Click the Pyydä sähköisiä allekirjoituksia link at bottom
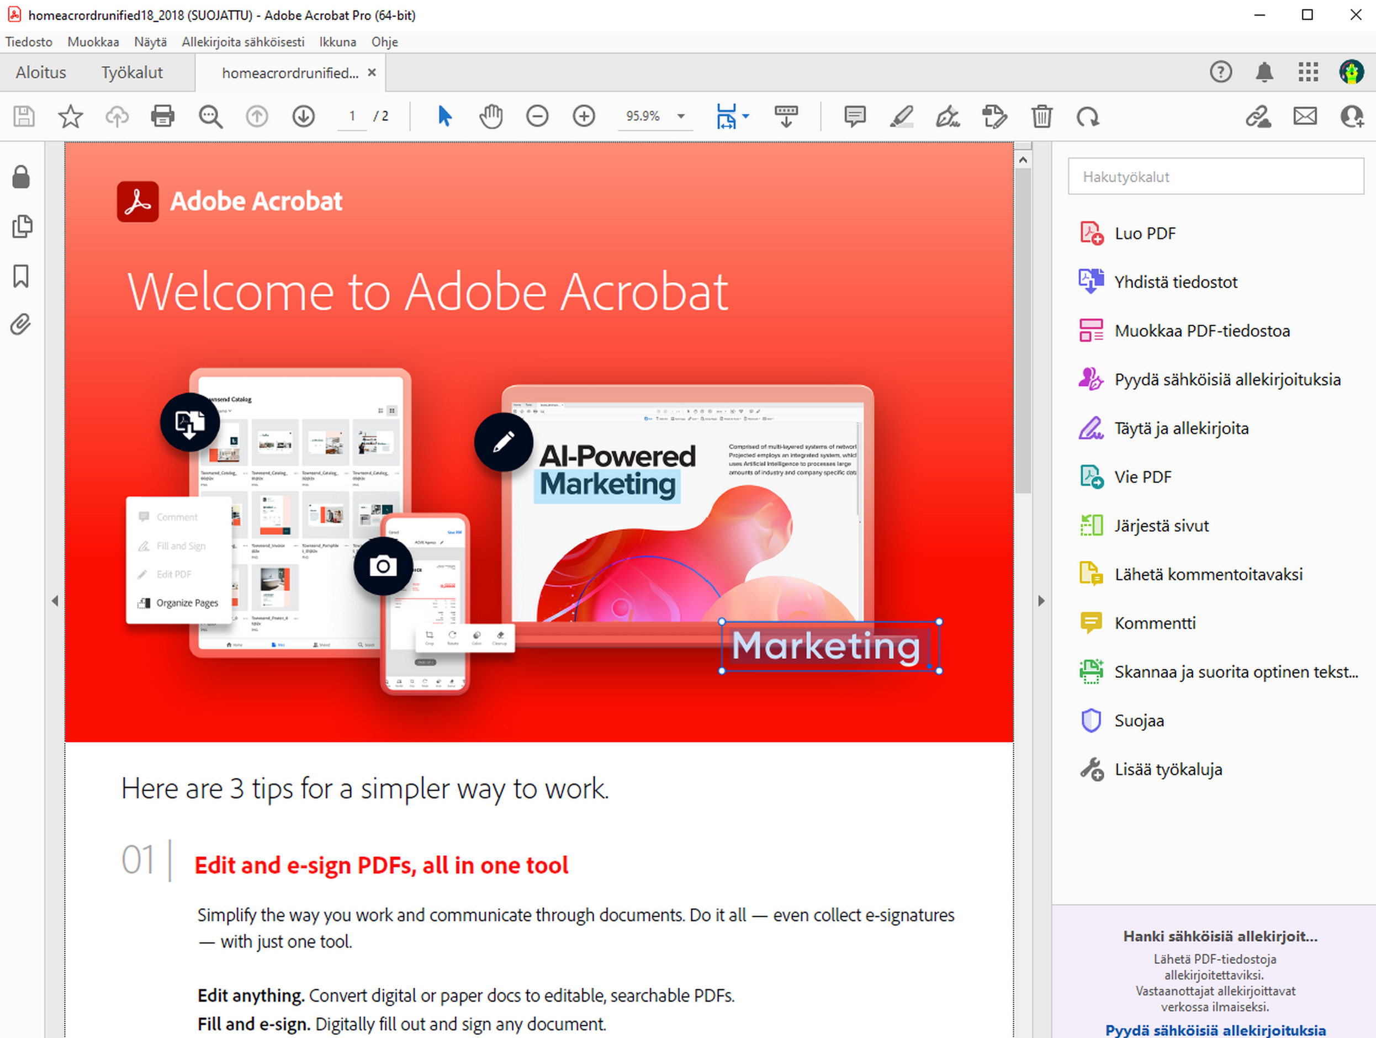Screen dimensions: 1376x1038 (x=1215, y=1030)
